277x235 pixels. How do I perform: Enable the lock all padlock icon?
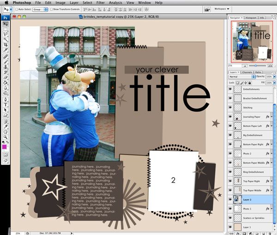pos(249,83)
